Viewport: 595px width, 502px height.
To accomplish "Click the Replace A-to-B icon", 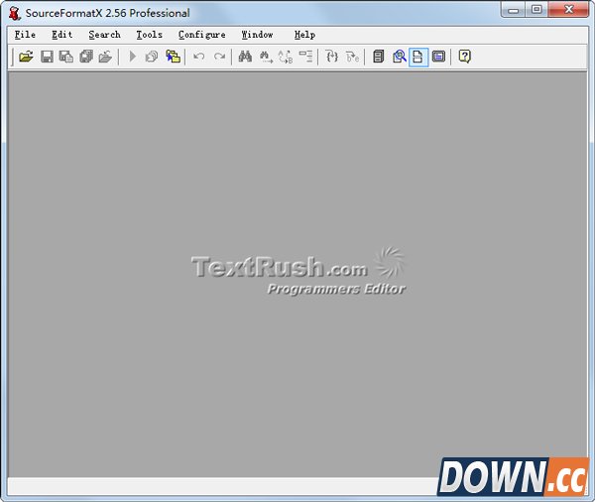I will [x=286, y=57].
